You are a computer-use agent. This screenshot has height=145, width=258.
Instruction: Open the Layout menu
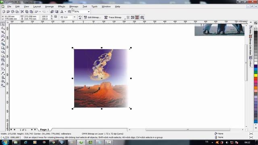pos(37,6)
